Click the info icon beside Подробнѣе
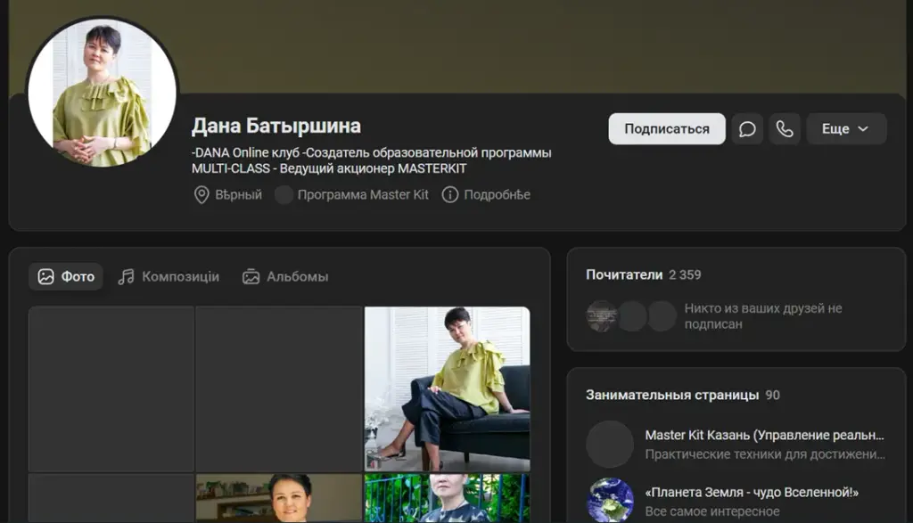The height and width of the screenshot is (523, 913). (x=450, y=195)
